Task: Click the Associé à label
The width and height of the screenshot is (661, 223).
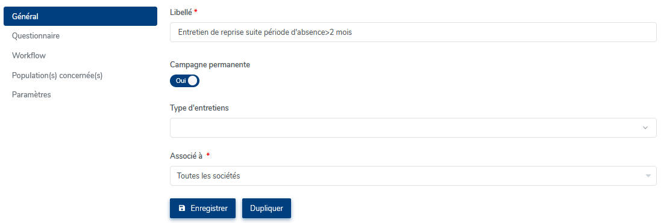Action: tap(186, 156)
